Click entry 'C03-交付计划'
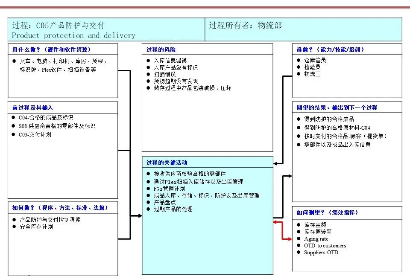 click(35, 135)
